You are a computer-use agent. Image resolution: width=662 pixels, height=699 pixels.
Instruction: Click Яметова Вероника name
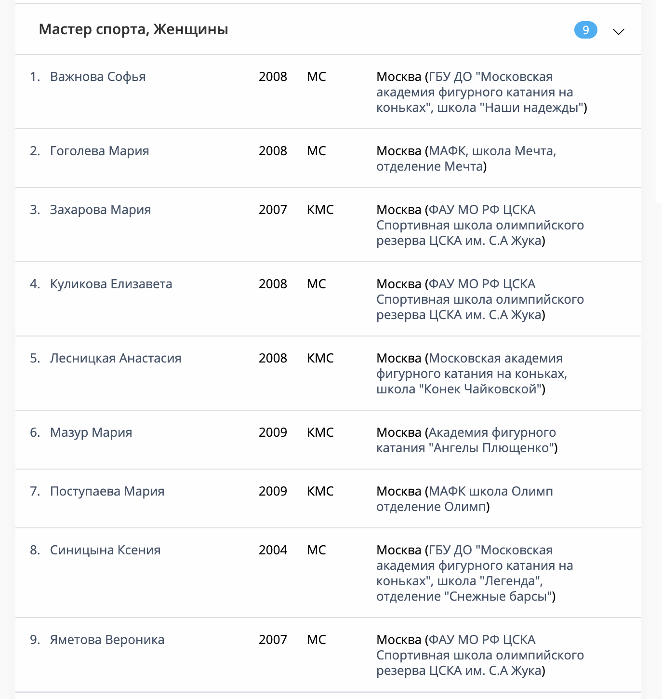(x=107, y=640)
